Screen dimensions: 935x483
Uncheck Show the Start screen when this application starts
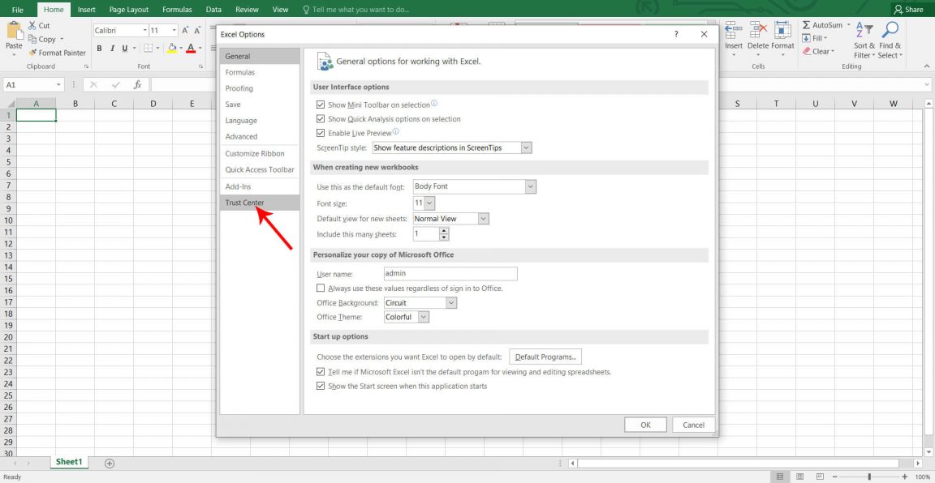[321, 386]
